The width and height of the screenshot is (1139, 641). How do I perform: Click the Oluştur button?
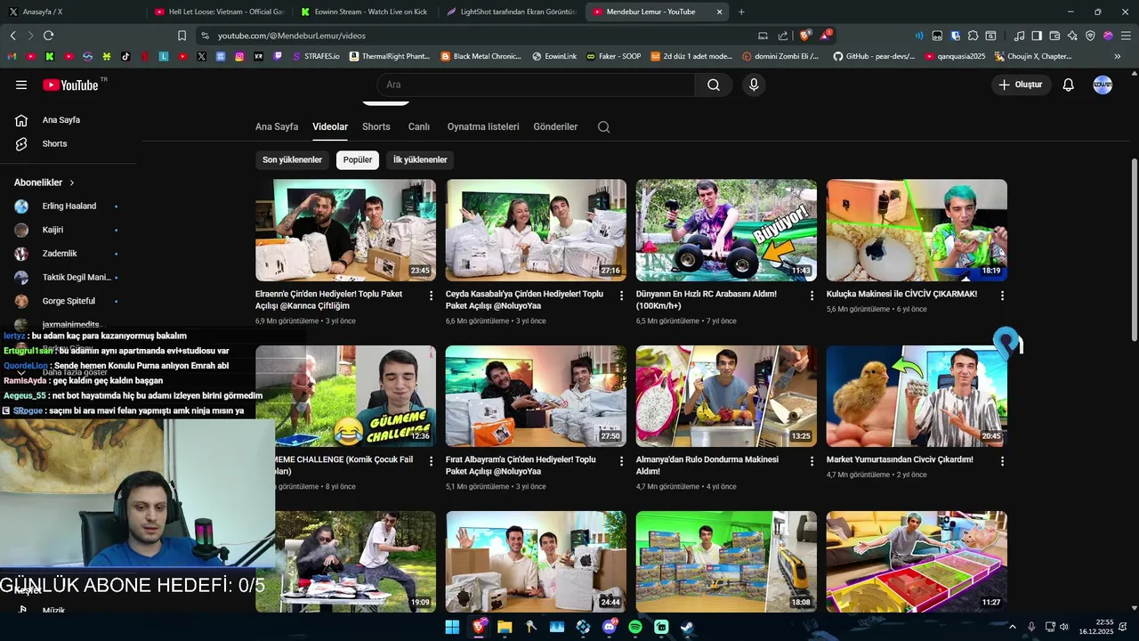pyautogui.click(x=1022, y=85)
